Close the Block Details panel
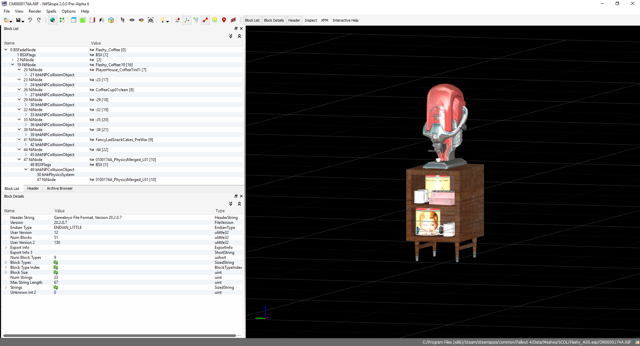The height and width of the screenshot is (346, 640). click(x=241, y=196)
